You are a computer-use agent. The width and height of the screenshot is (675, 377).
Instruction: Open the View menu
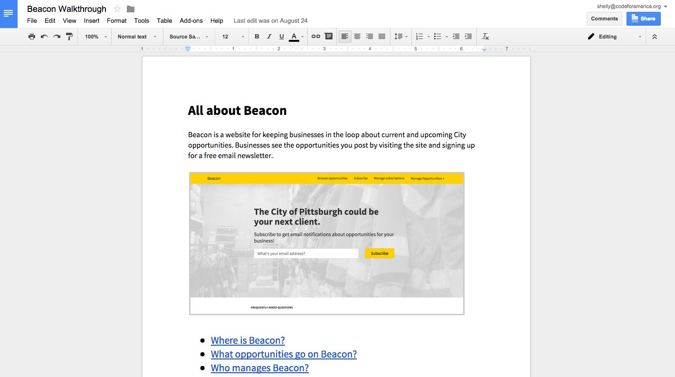pyautogui.click(x=69, y=20)
